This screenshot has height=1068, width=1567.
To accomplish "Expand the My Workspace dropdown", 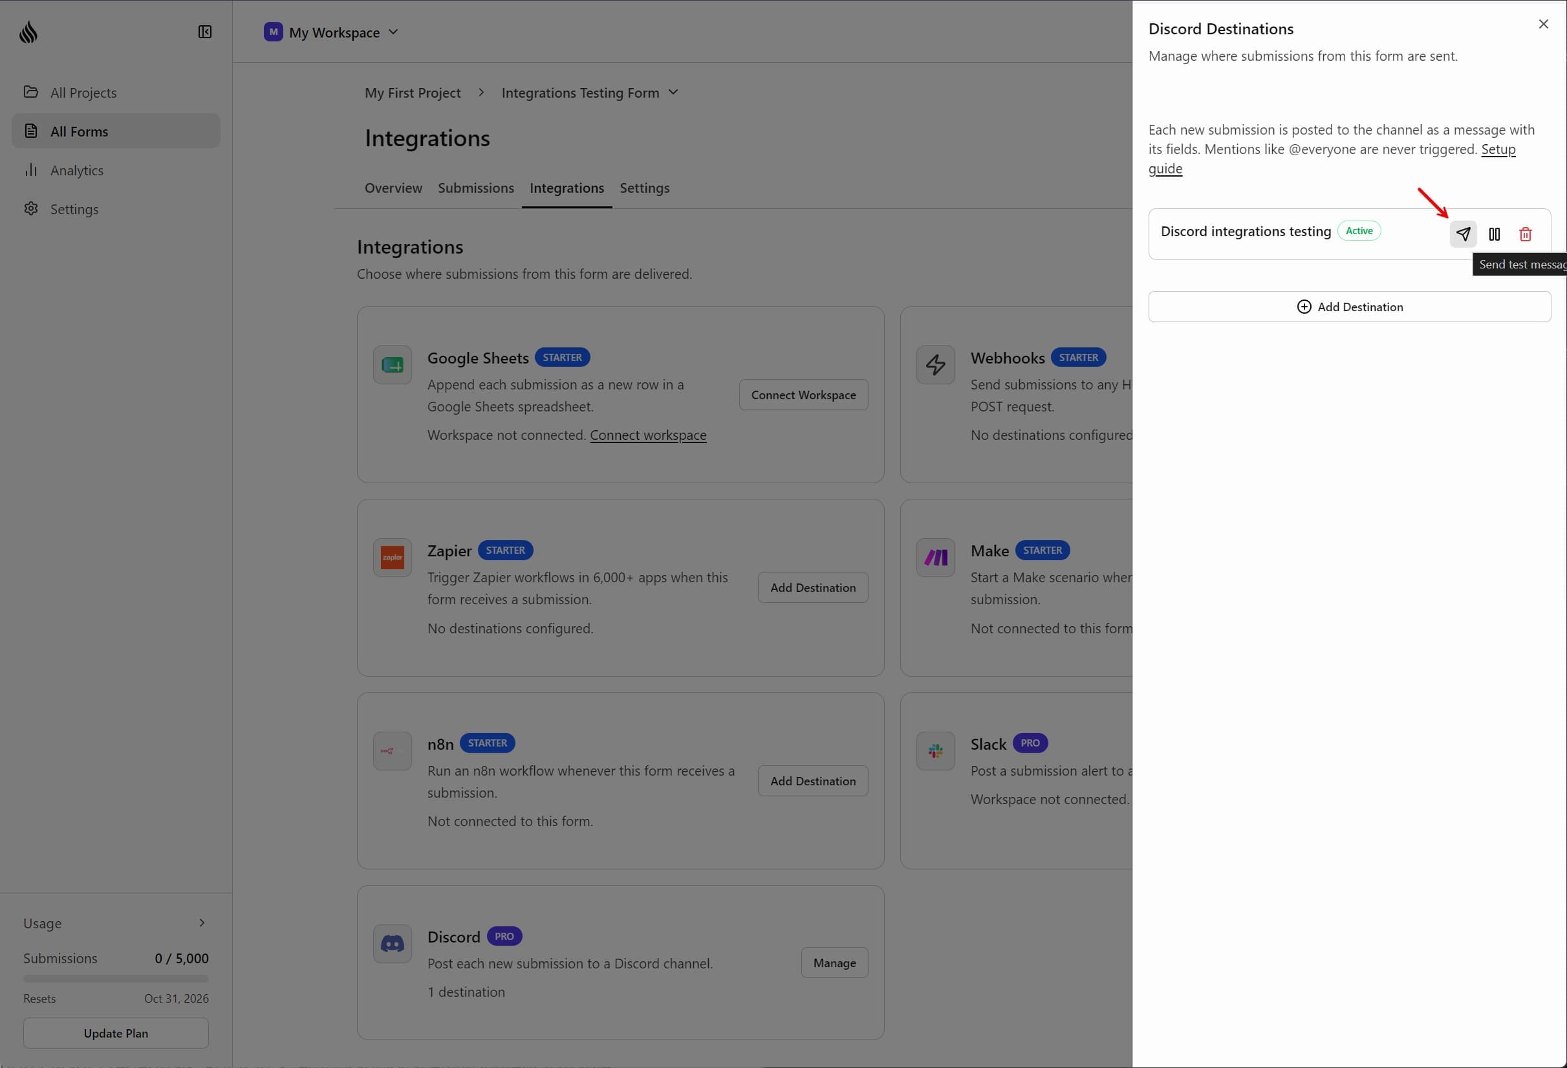I will 331,32.
